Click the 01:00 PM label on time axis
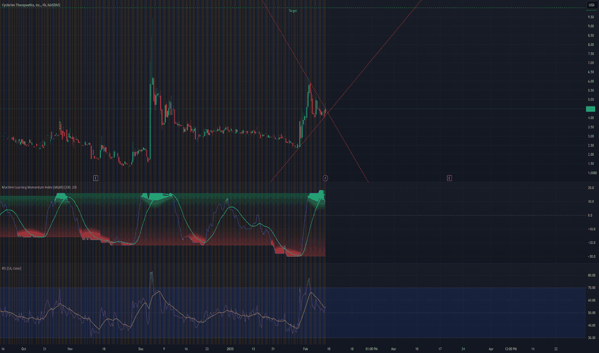Screen dimensions: 599x353 (x=371, y=349)
